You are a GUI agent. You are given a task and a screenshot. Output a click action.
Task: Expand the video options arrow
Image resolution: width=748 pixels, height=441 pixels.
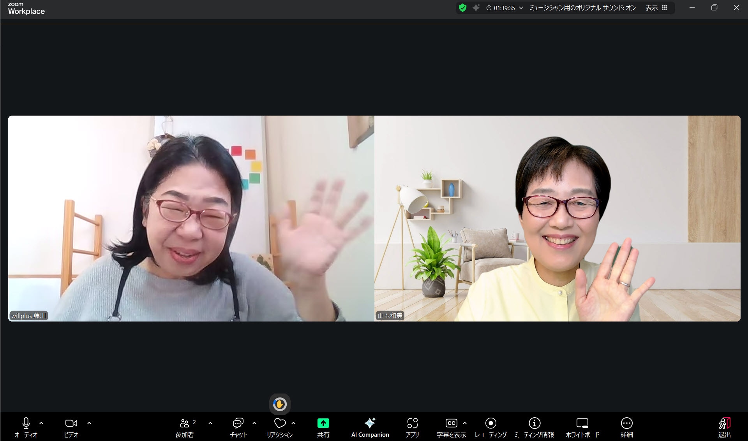[x=89, y=423]
